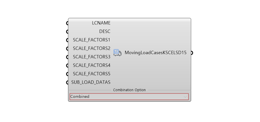
Task: Click the SCALE_FACTORS5 input connector circle
Action: pyautogui.click(x=67, y=74)
